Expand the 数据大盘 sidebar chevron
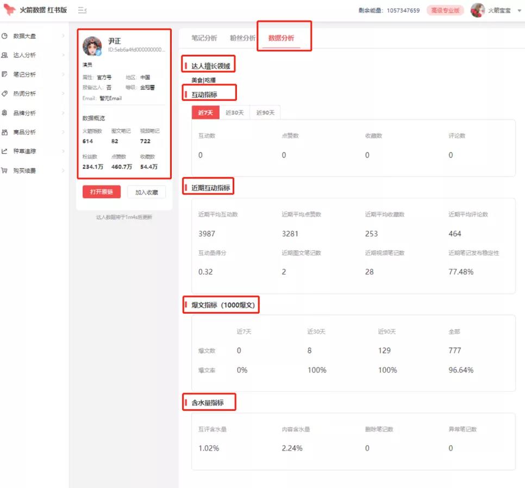This screenshot has height=488, width=525. (x=63, y=36)
